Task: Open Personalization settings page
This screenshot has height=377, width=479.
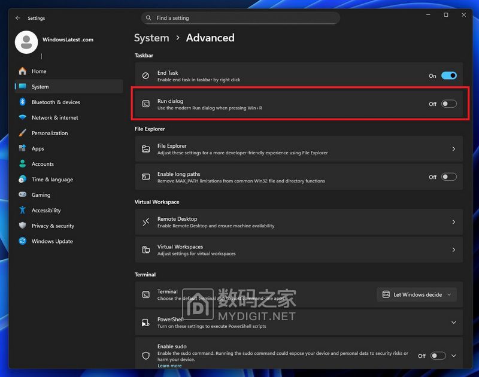Action: 69,133
